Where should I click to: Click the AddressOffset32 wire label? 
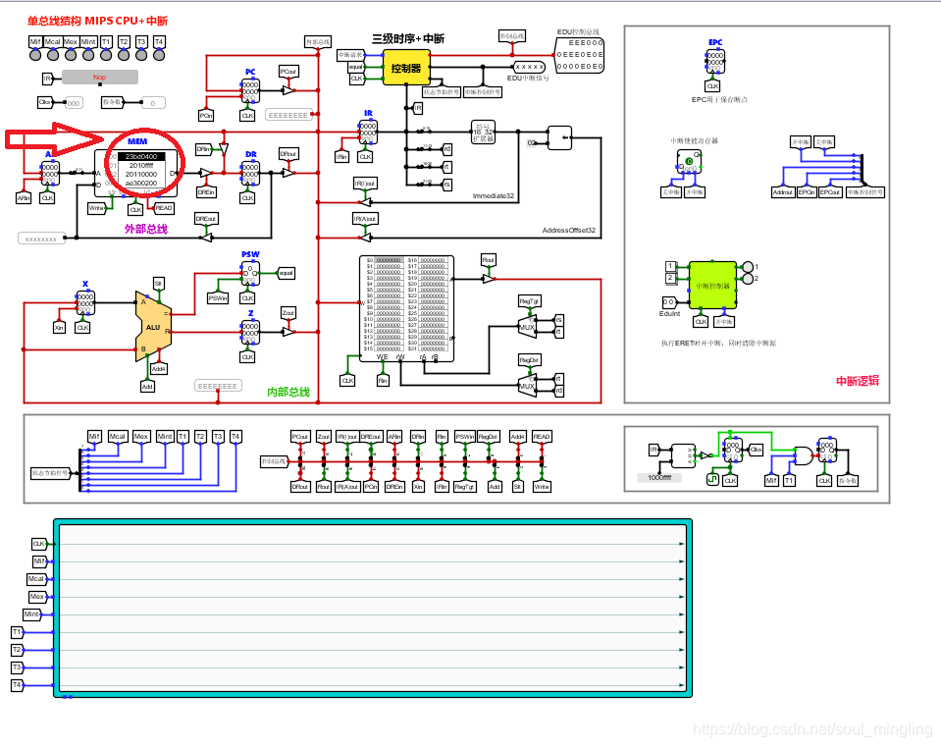[x=569, y=231]
